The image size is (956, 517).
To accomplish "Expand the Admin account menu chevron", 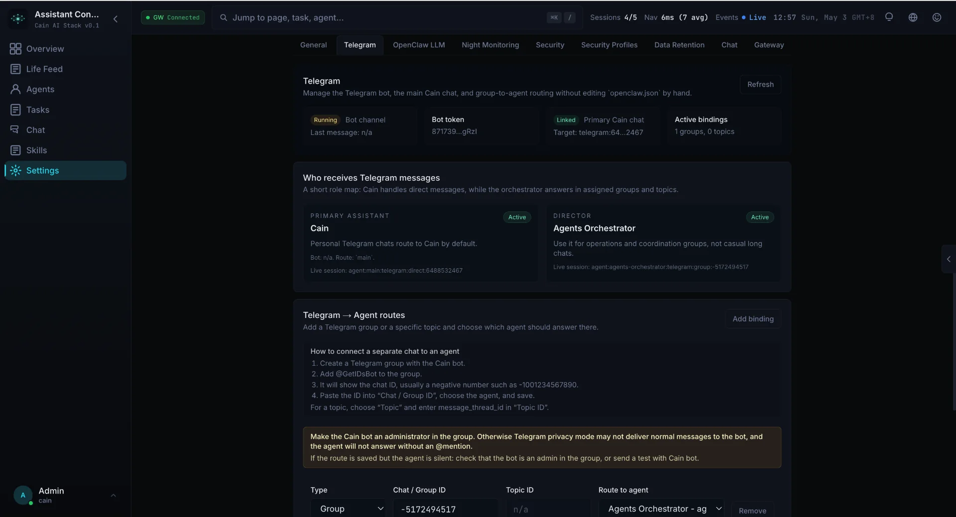I will click(113, 496).
